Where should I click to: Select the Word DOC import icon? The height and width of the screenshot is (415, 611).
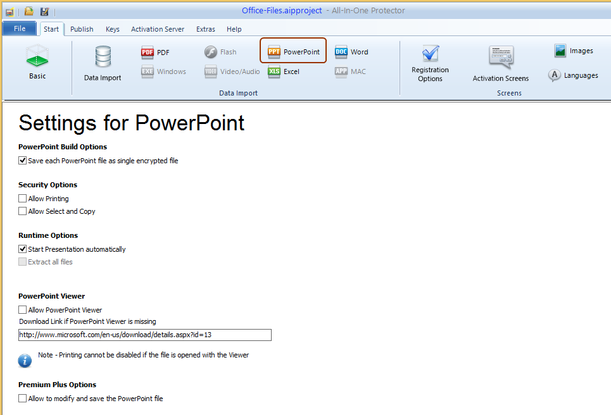(x=341, y=52)
